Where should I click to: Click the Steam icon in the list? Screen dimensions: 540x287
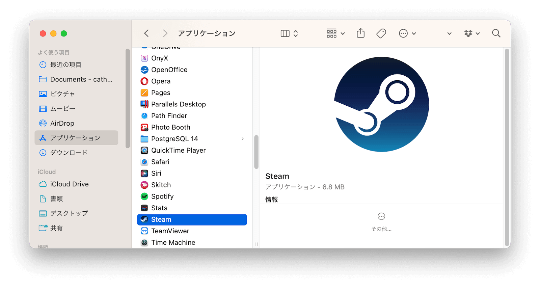click(144, 219)
